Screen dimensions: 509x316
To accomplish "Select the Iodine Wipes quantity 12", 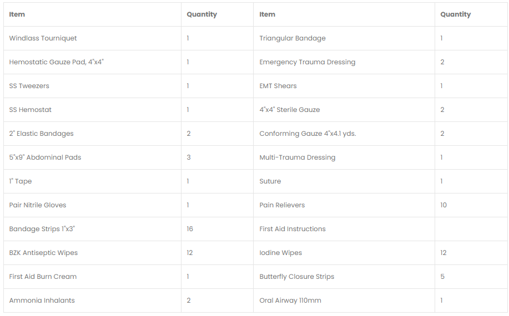I will click(x=444, y=253).
